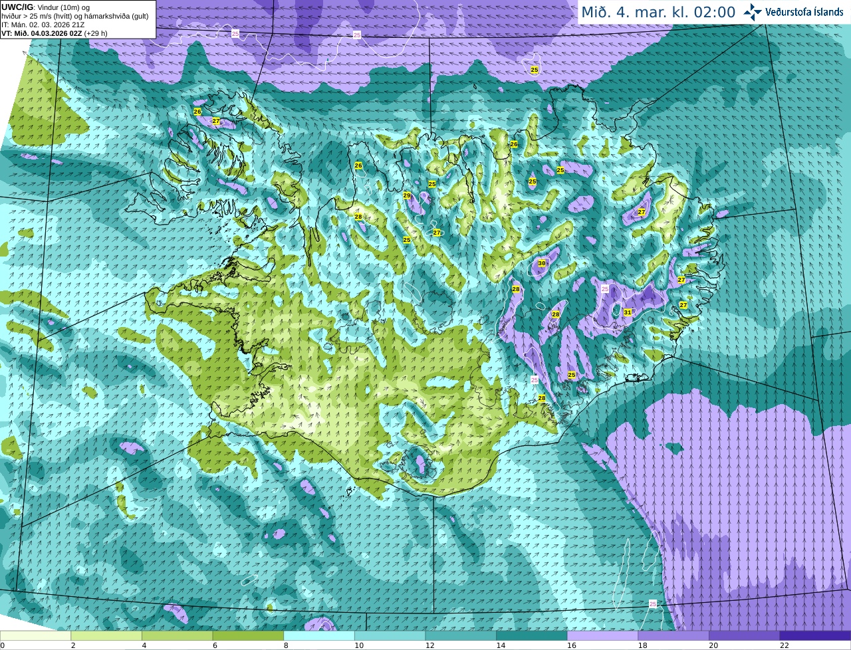Viewport: 851px width, 650px height.
Task: Click the color scale value '8'
Action: click(286, 645)
